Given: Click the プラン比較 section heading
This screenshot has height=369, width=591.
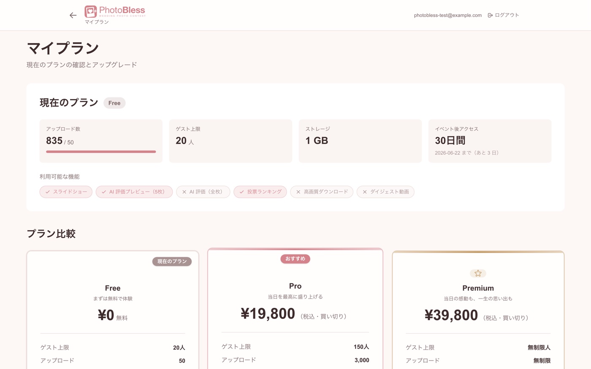Looking at the screenshot, I should (51, 234).
